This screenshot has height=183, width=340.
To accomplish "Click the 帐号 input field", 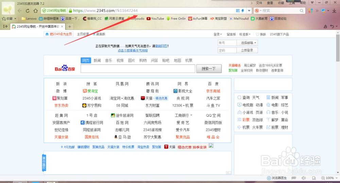I will 227,43.
